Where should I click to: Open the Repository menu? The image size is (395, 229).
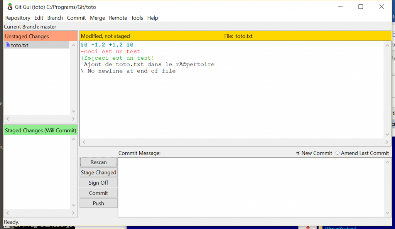point(18,18)
